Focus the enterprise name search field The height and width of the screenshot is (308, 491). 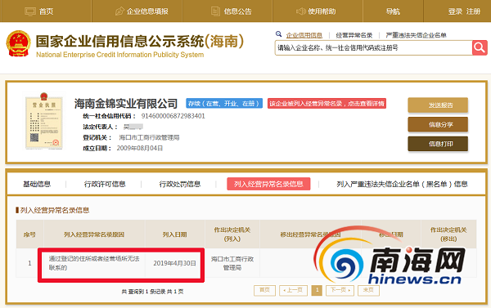pyautogui.click(x=374, y=48)
